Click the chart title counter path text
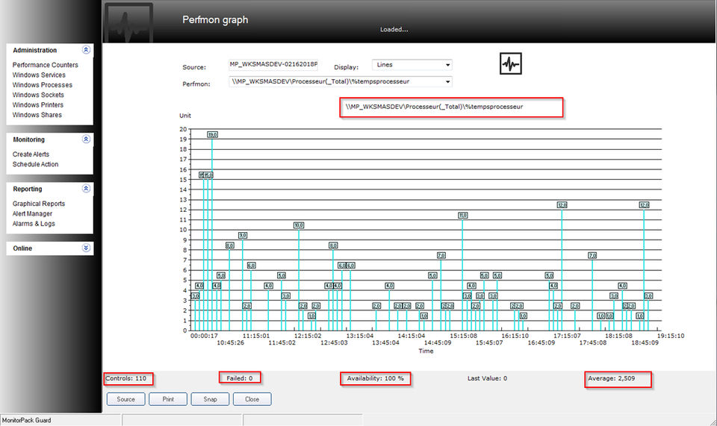717x426 pixels. (434, 107)
